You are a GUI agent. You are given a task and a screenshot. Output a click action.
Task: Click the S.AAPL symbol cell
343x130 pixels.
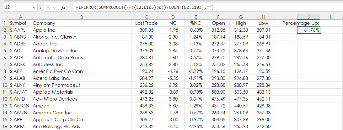[21, 30]
